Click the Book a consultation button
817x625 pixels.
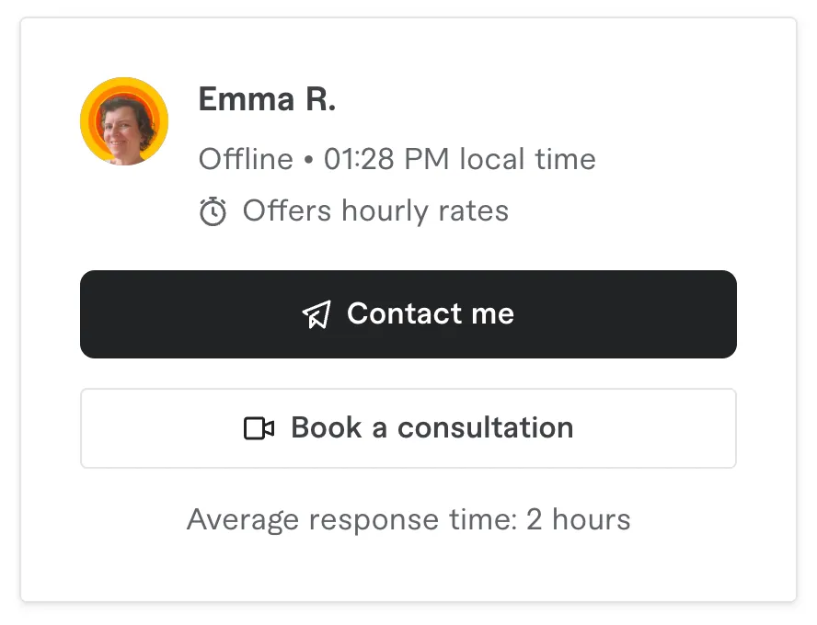(x=408, y=427)
